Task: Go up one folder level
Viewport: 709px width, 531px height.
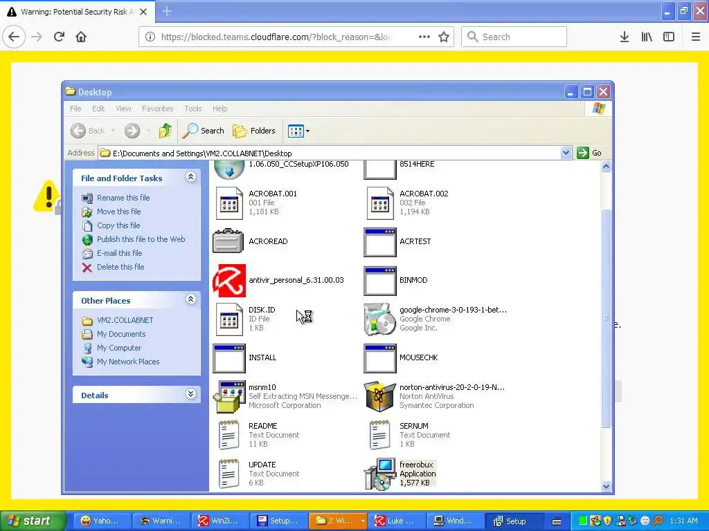Action: (165, 131)
